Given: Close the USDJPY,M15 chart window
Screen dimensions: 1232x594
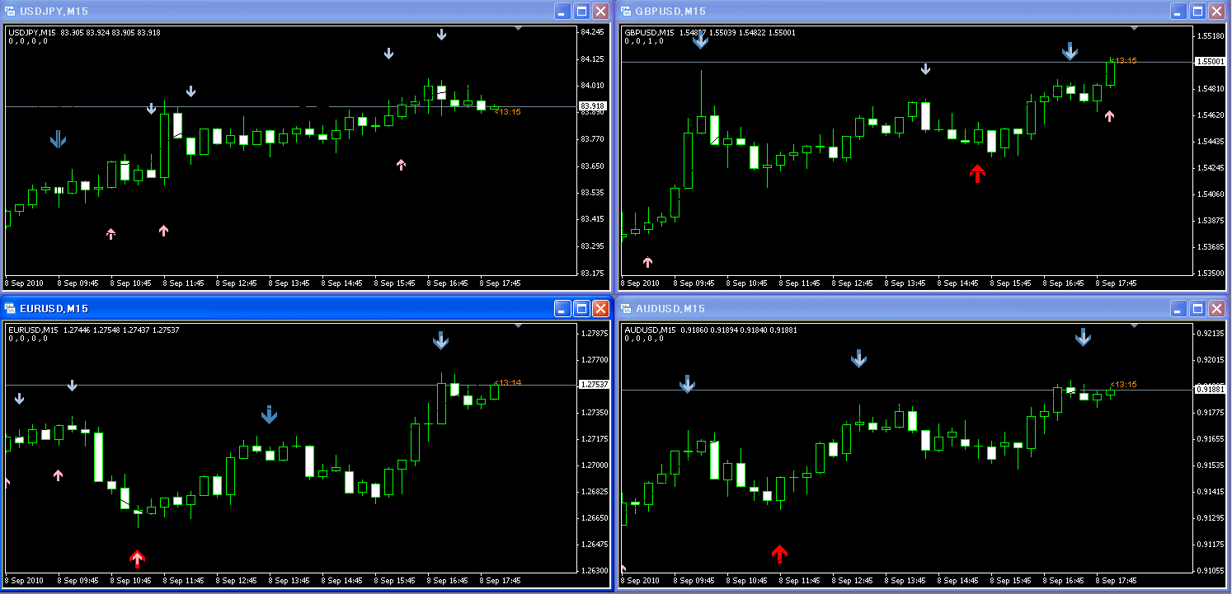Looking at the screenshot, I should click(x=601, y=11).
